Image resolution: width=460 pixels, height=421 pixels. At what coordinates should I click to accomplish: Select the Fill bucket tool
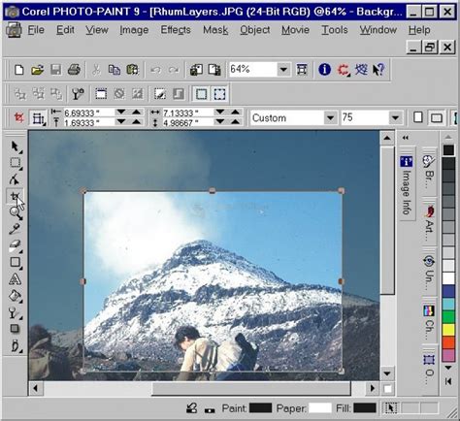click(15, 296)
